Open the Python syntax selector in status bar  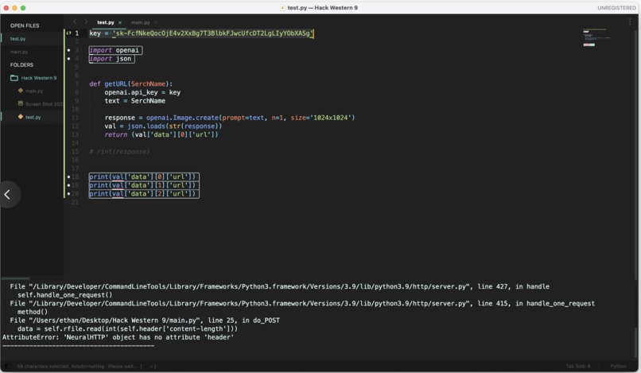click(x=618, y=366)
